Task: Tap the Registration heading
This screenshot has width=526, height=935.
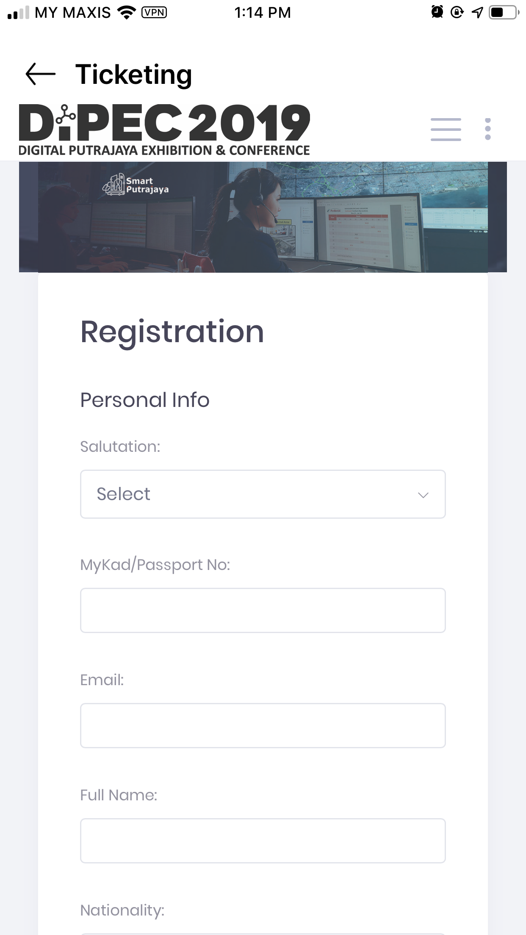Action: [x=172, y=333]
